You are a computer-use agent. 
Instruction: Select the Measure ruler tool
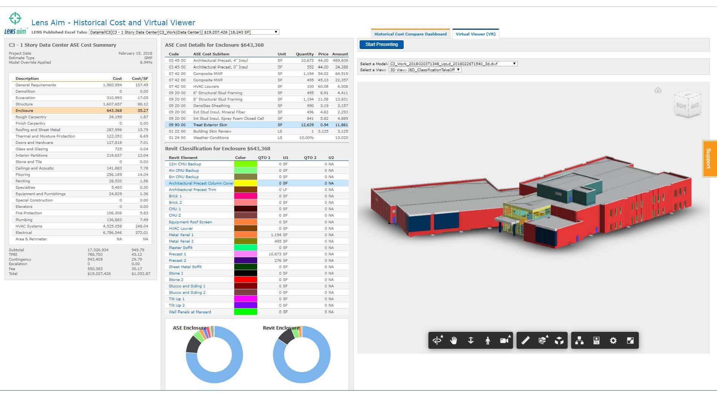click(x=525, y=341)
